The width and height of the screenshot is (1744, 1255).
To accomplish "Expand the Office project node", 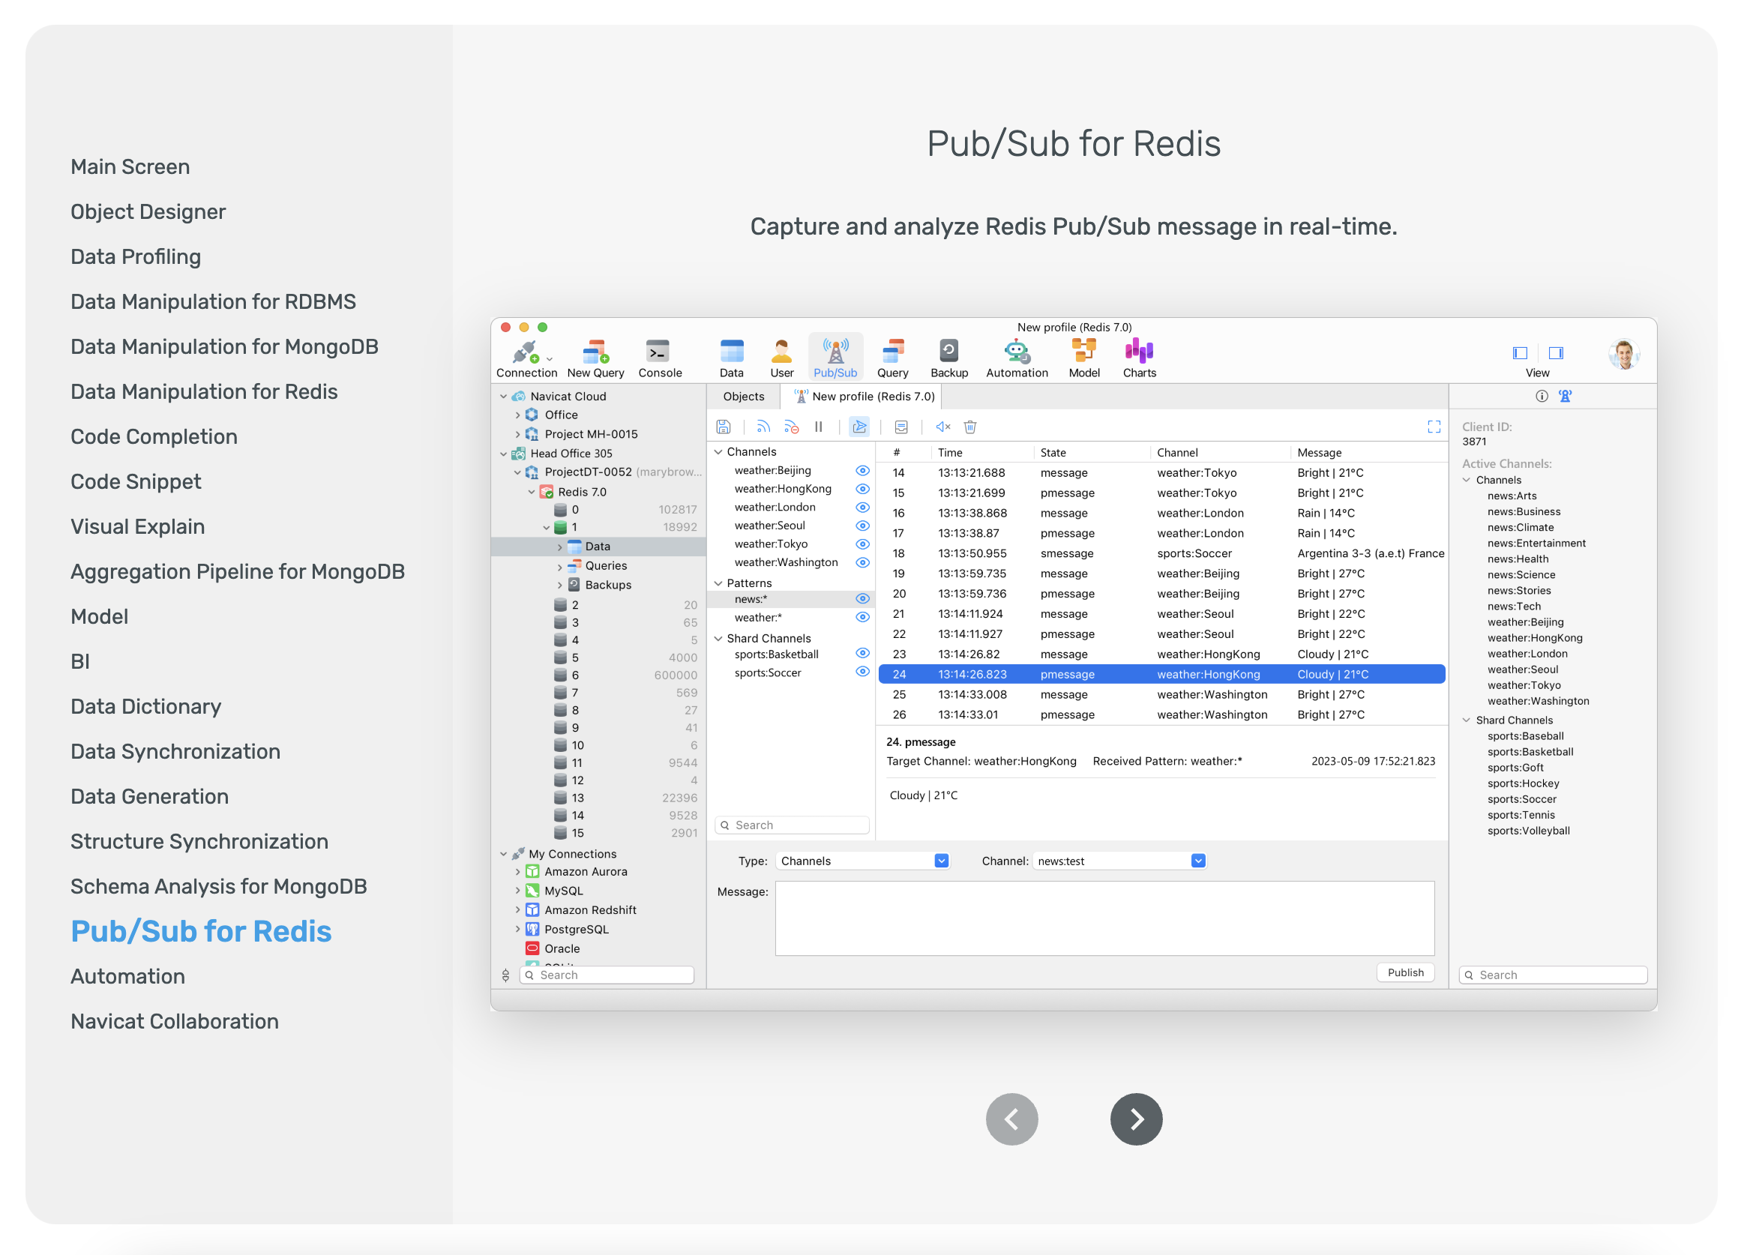I will click(x=517, y=415).
